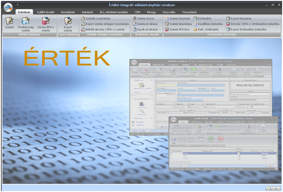Viewport: 283px width, 192px height.
Task: Open Számla ÁFA lista
Action: (x=177, y=30)
